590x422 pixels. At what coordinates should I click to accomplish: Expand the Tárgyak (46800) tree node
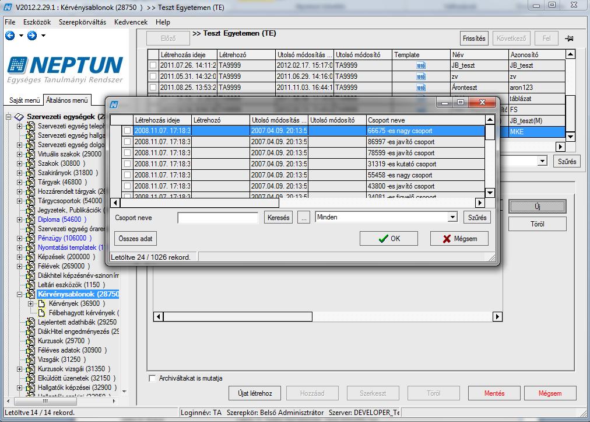tap(20, 182)
